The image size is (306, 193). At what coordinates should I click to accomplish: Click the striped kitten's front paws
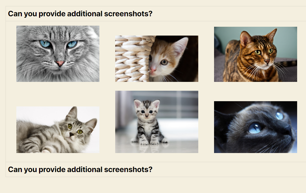click(x=149, y=143)
